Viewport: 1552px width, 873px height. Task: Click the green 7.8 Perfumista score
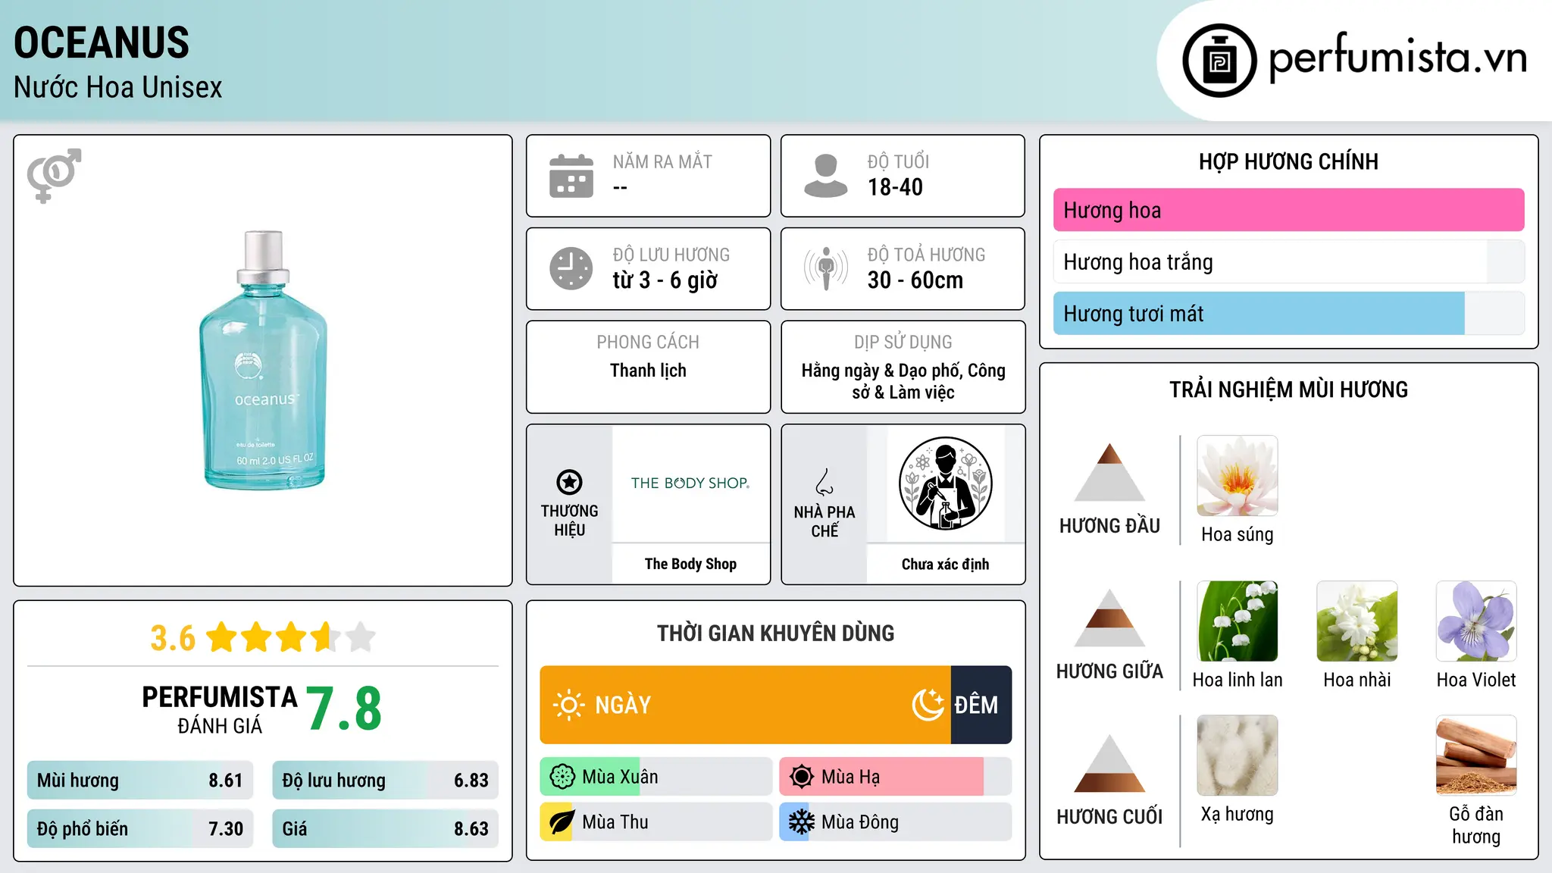tap(344, 709)
